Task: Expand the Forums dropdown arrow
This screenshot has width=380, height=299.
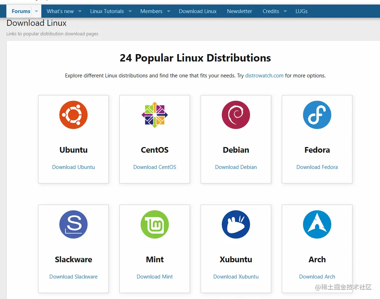Action: point(36,11)
